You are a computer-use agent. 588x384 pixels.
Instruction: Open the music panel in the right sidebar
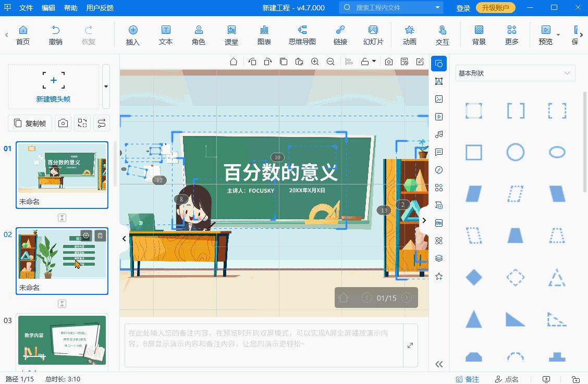point(439,134)
